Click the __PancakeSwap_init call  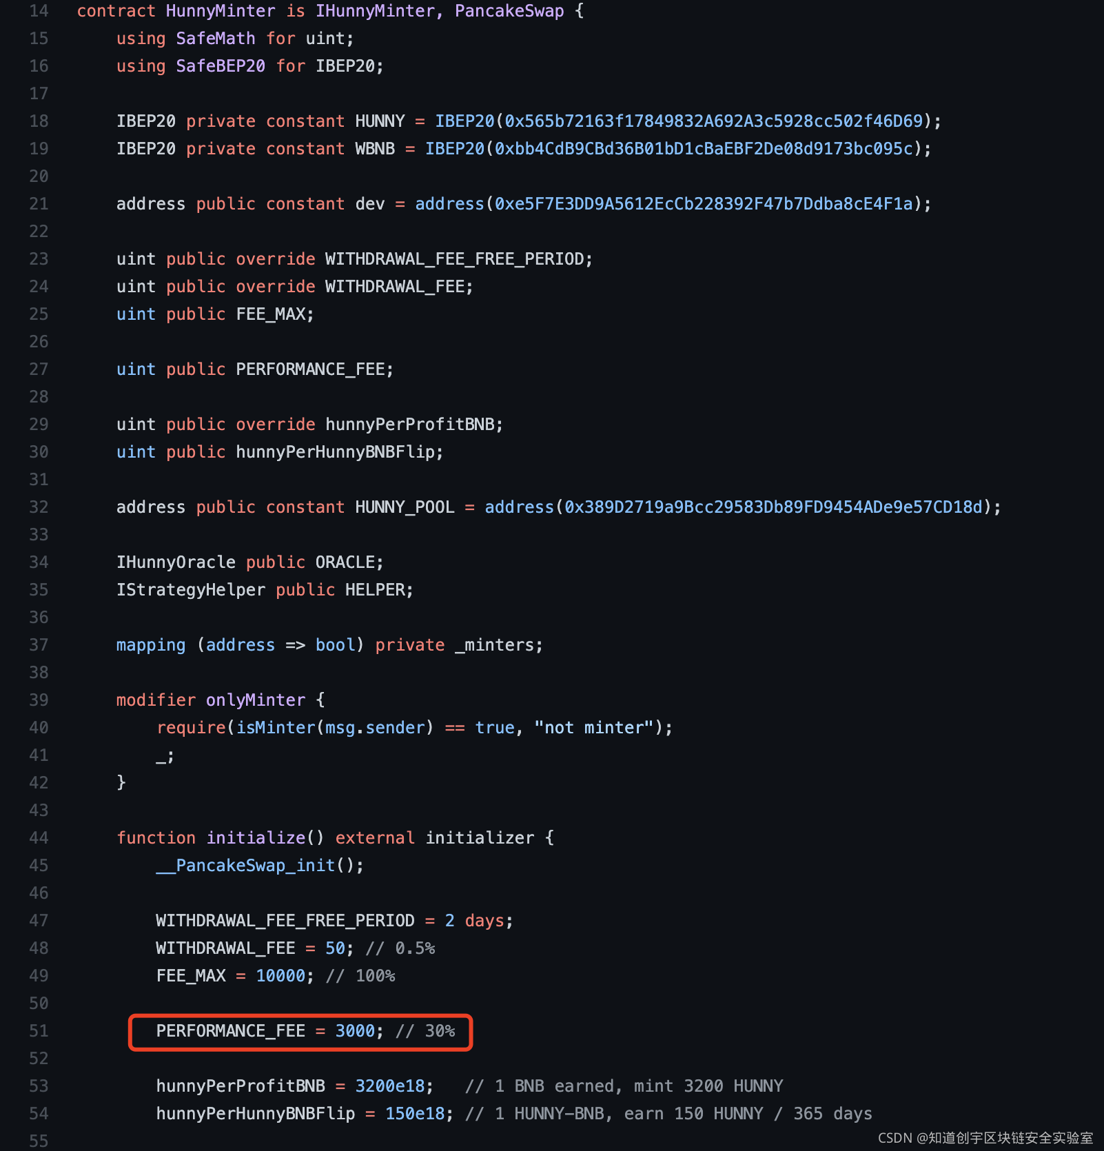tap(245, 866)
